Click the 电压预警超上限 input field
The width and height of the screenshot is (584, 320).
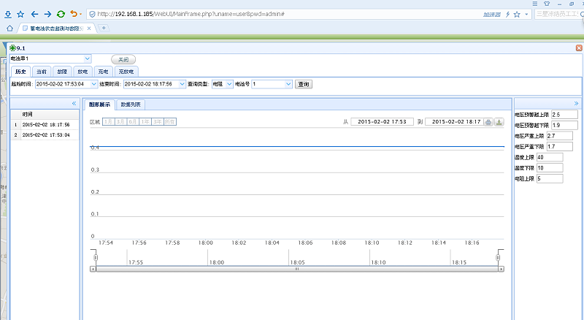pyautogui.click(x=564, y=115)
